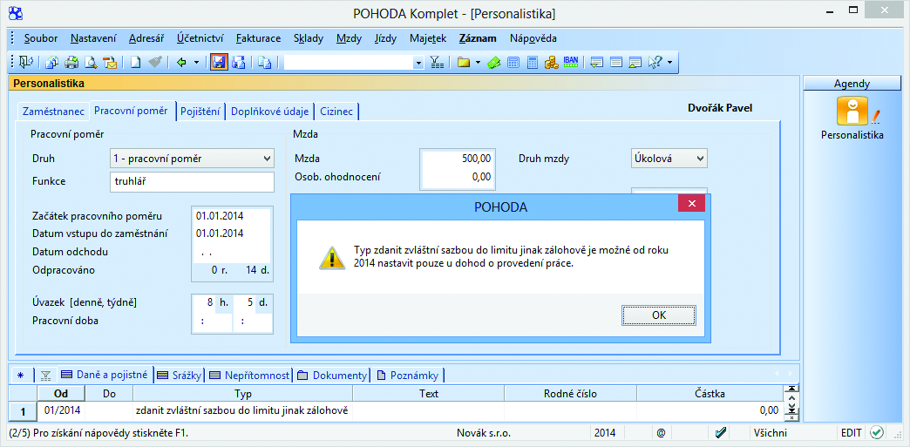The image size is (910, 447).
Task: Open the Nastavení menu
Action: [x=93, y=39]
